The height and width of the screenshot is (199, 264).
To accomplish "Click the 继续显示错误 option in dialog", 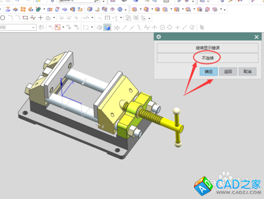I will 208,48.
